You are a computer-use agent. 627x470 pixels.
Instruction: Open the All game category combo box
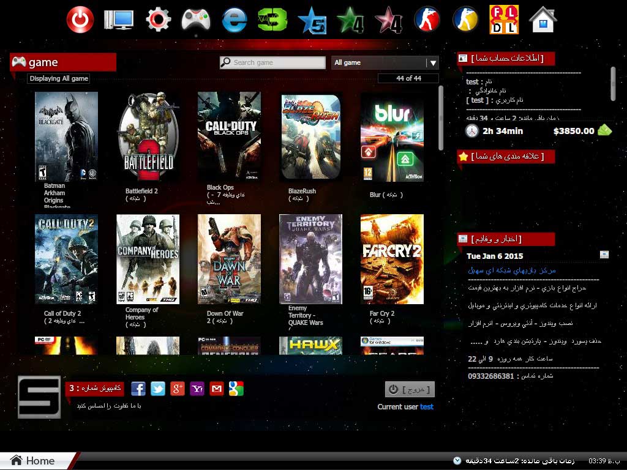pos(378,63)
